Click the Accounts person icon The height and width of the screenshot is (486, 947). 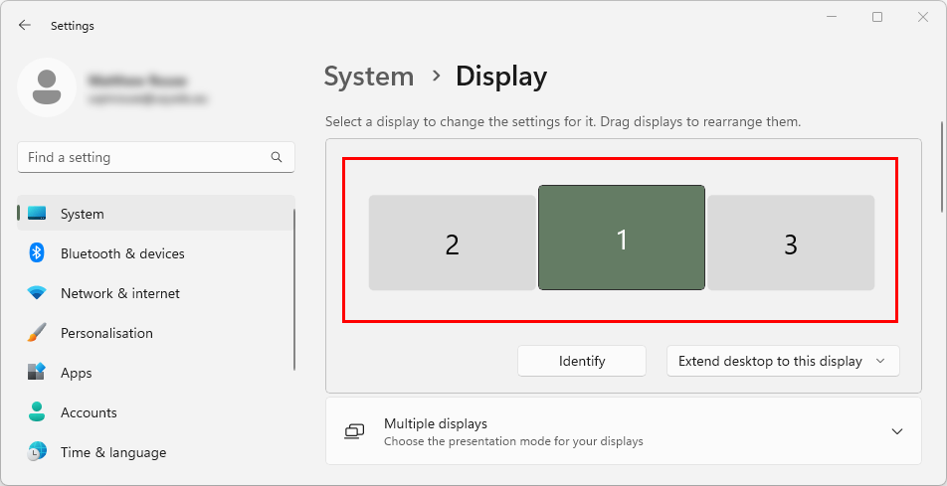[37, 412]
